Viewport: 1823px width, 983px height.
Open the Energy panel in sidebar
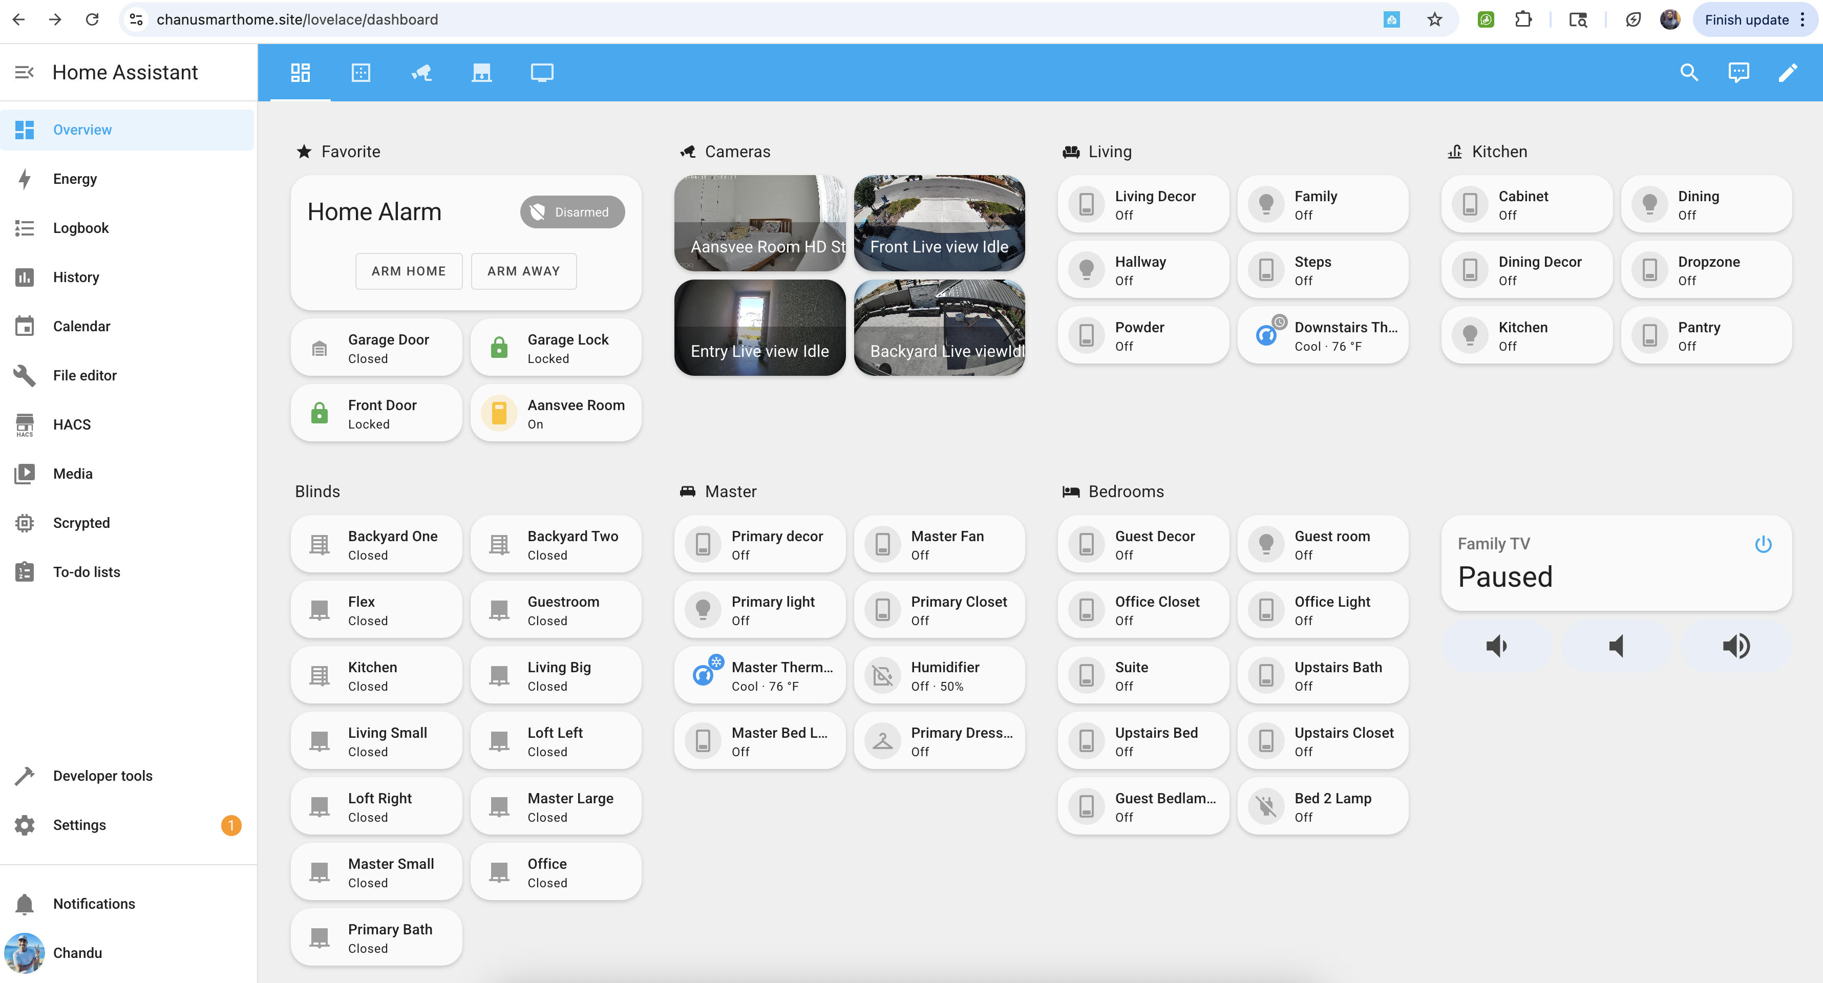pos(74,179)
